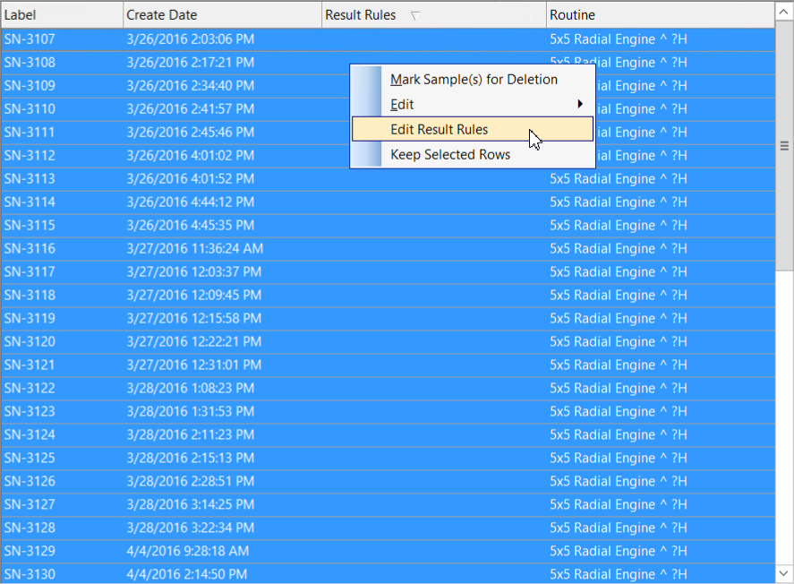Click the Routine column header
This screenshot has height=584, width=794.
[659, 15]
